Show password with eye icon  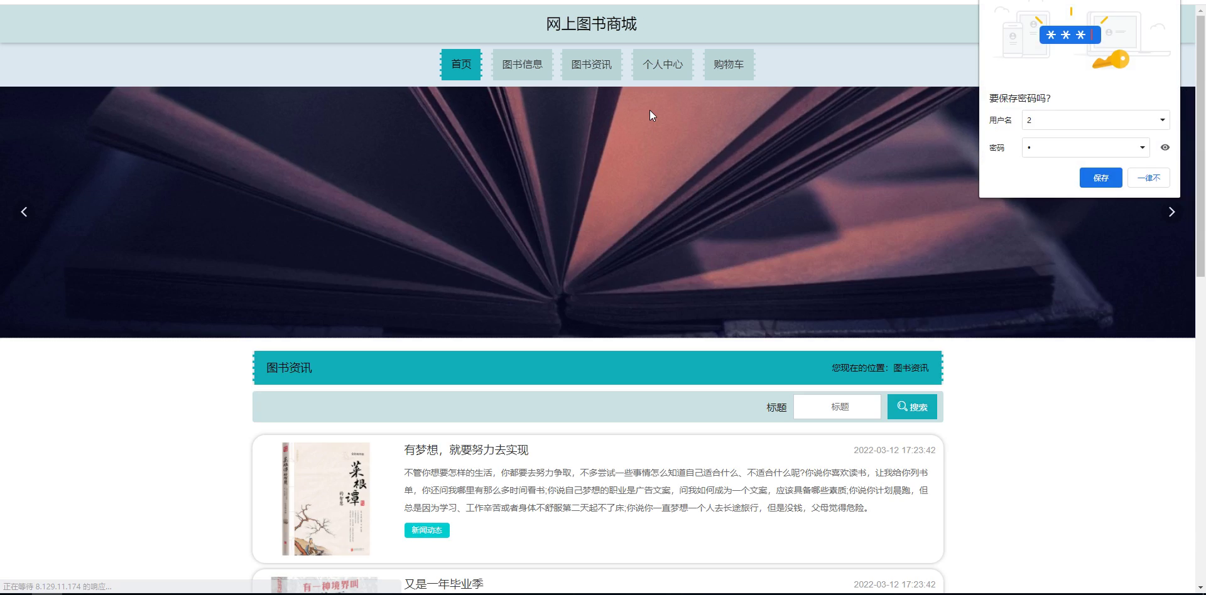(1165, 147)
